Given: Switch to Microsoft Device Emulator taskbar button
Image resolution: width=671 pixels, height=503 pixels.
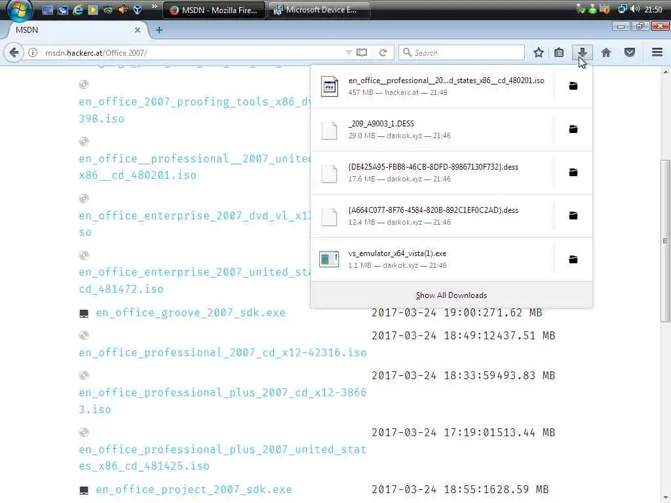Looking at the screenshot, I should (319, 10).
